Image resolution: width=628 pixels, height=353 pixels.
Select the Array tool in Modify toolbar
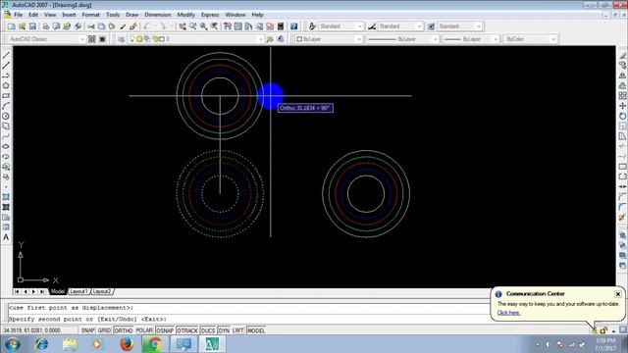click(x=622, y=96)
